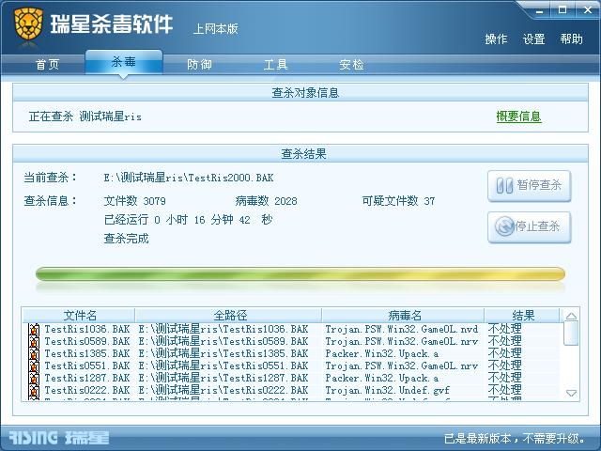Click virus icon beside TestRis0551.BAK
This screenshot has width=601, height=451.
[x=34, y=366]
